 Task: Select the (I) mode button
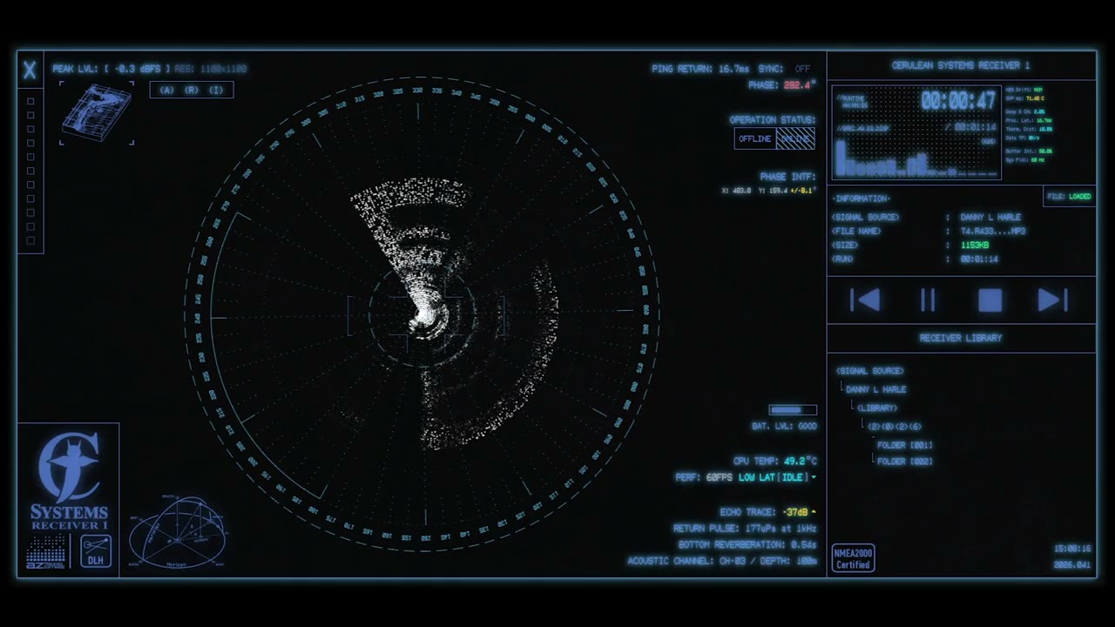coord(215,90)
